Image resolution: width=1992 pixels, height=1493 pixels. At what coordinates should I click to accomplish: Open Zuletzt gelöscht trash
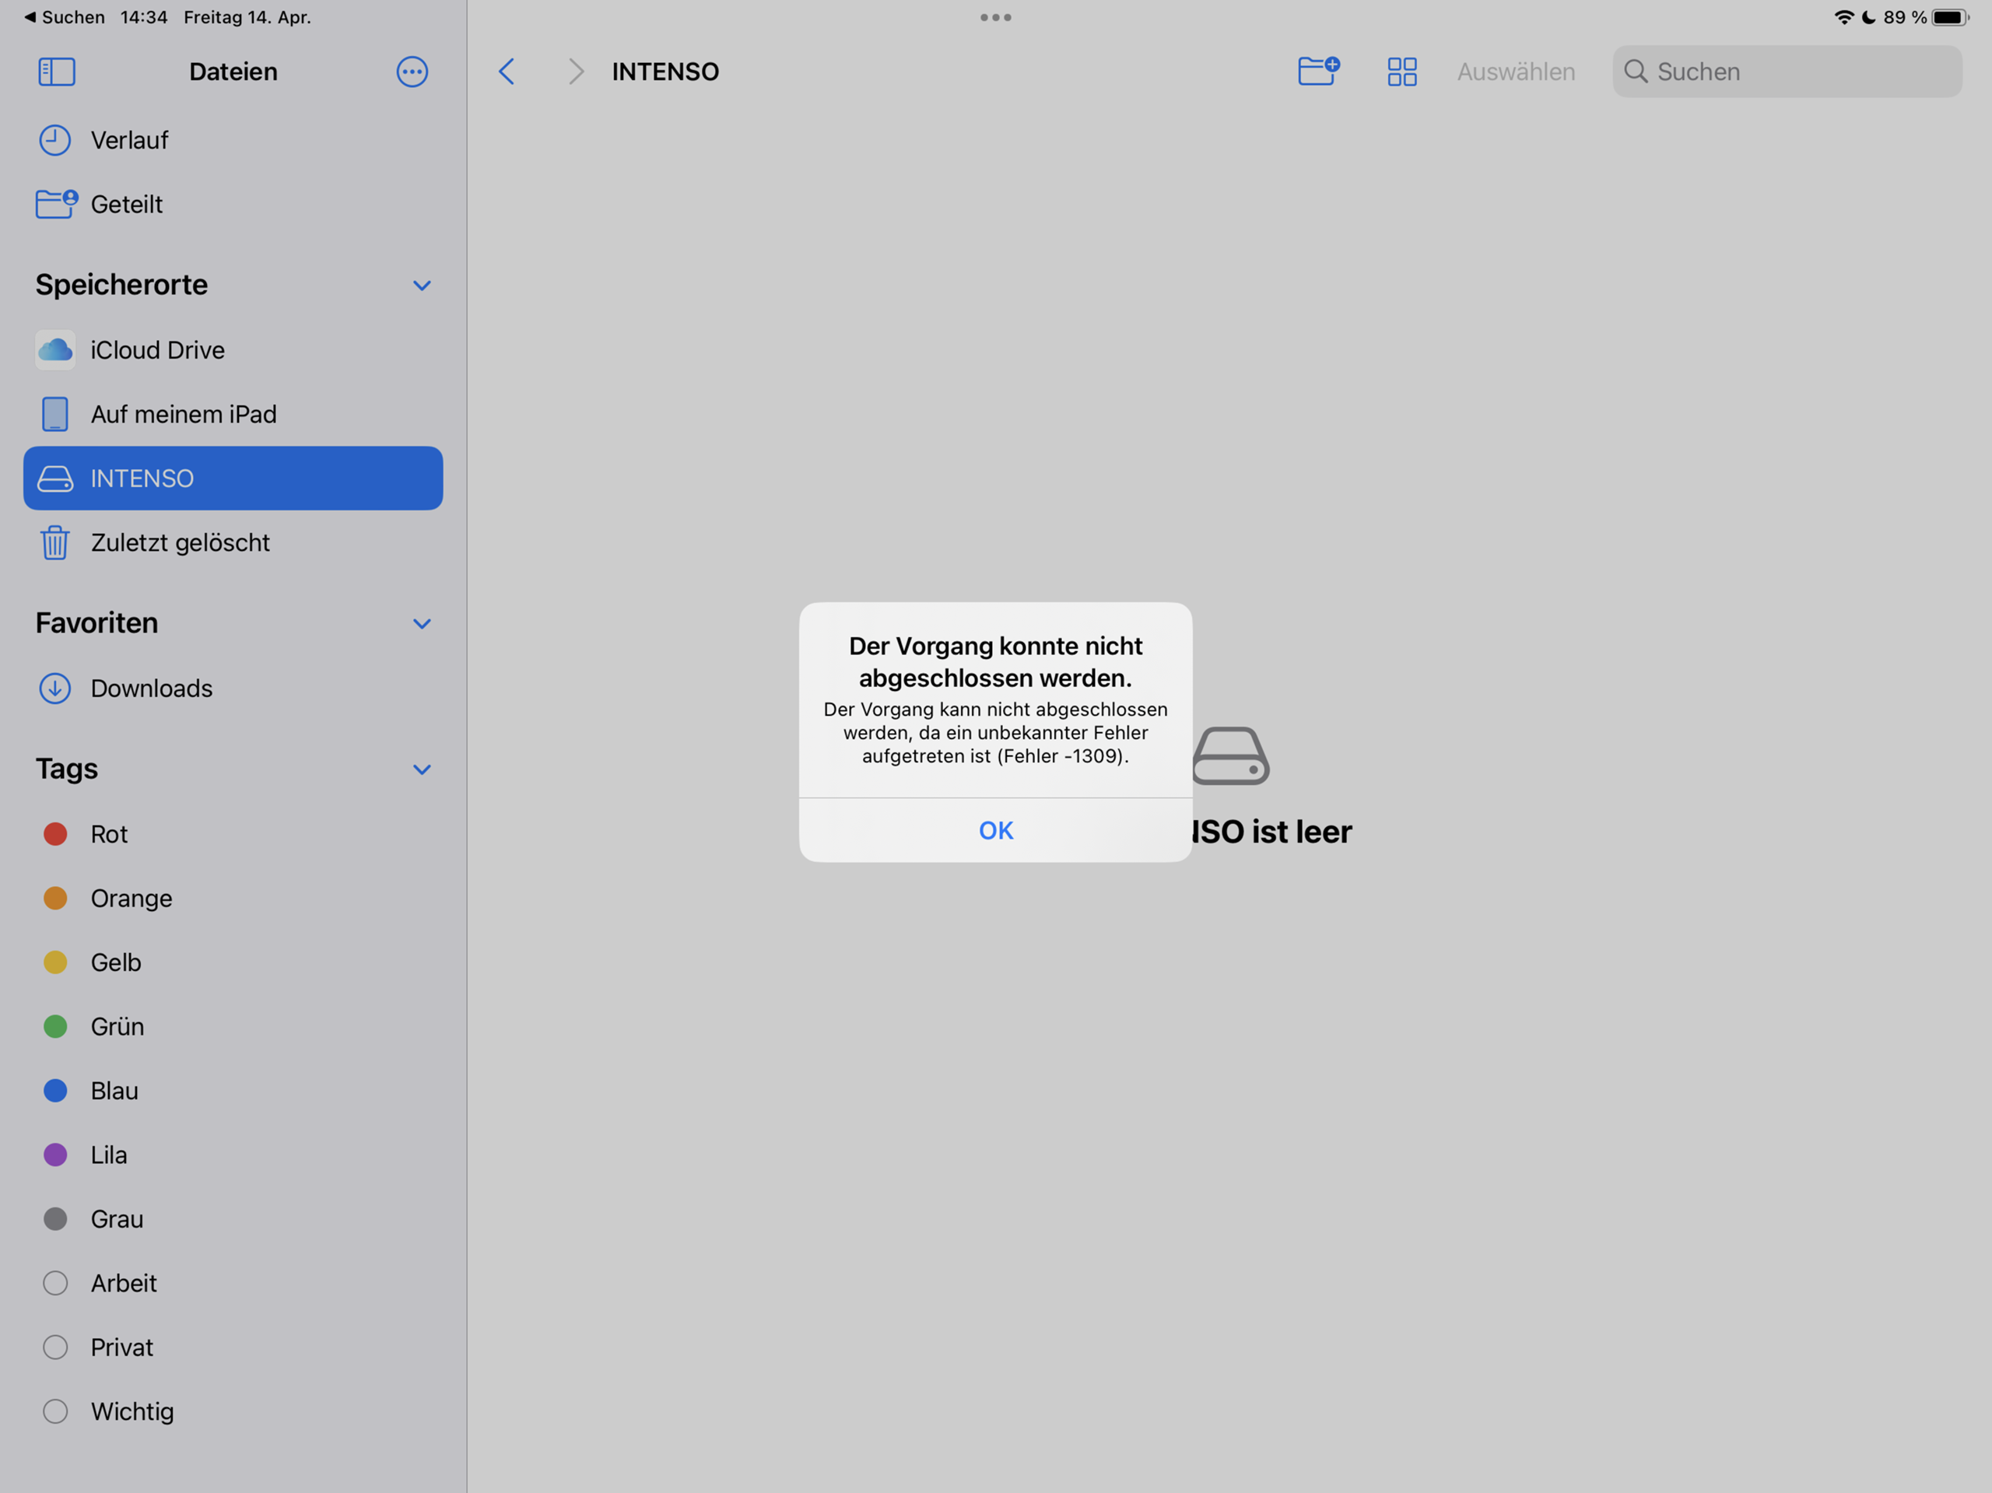tap(233, 543)
